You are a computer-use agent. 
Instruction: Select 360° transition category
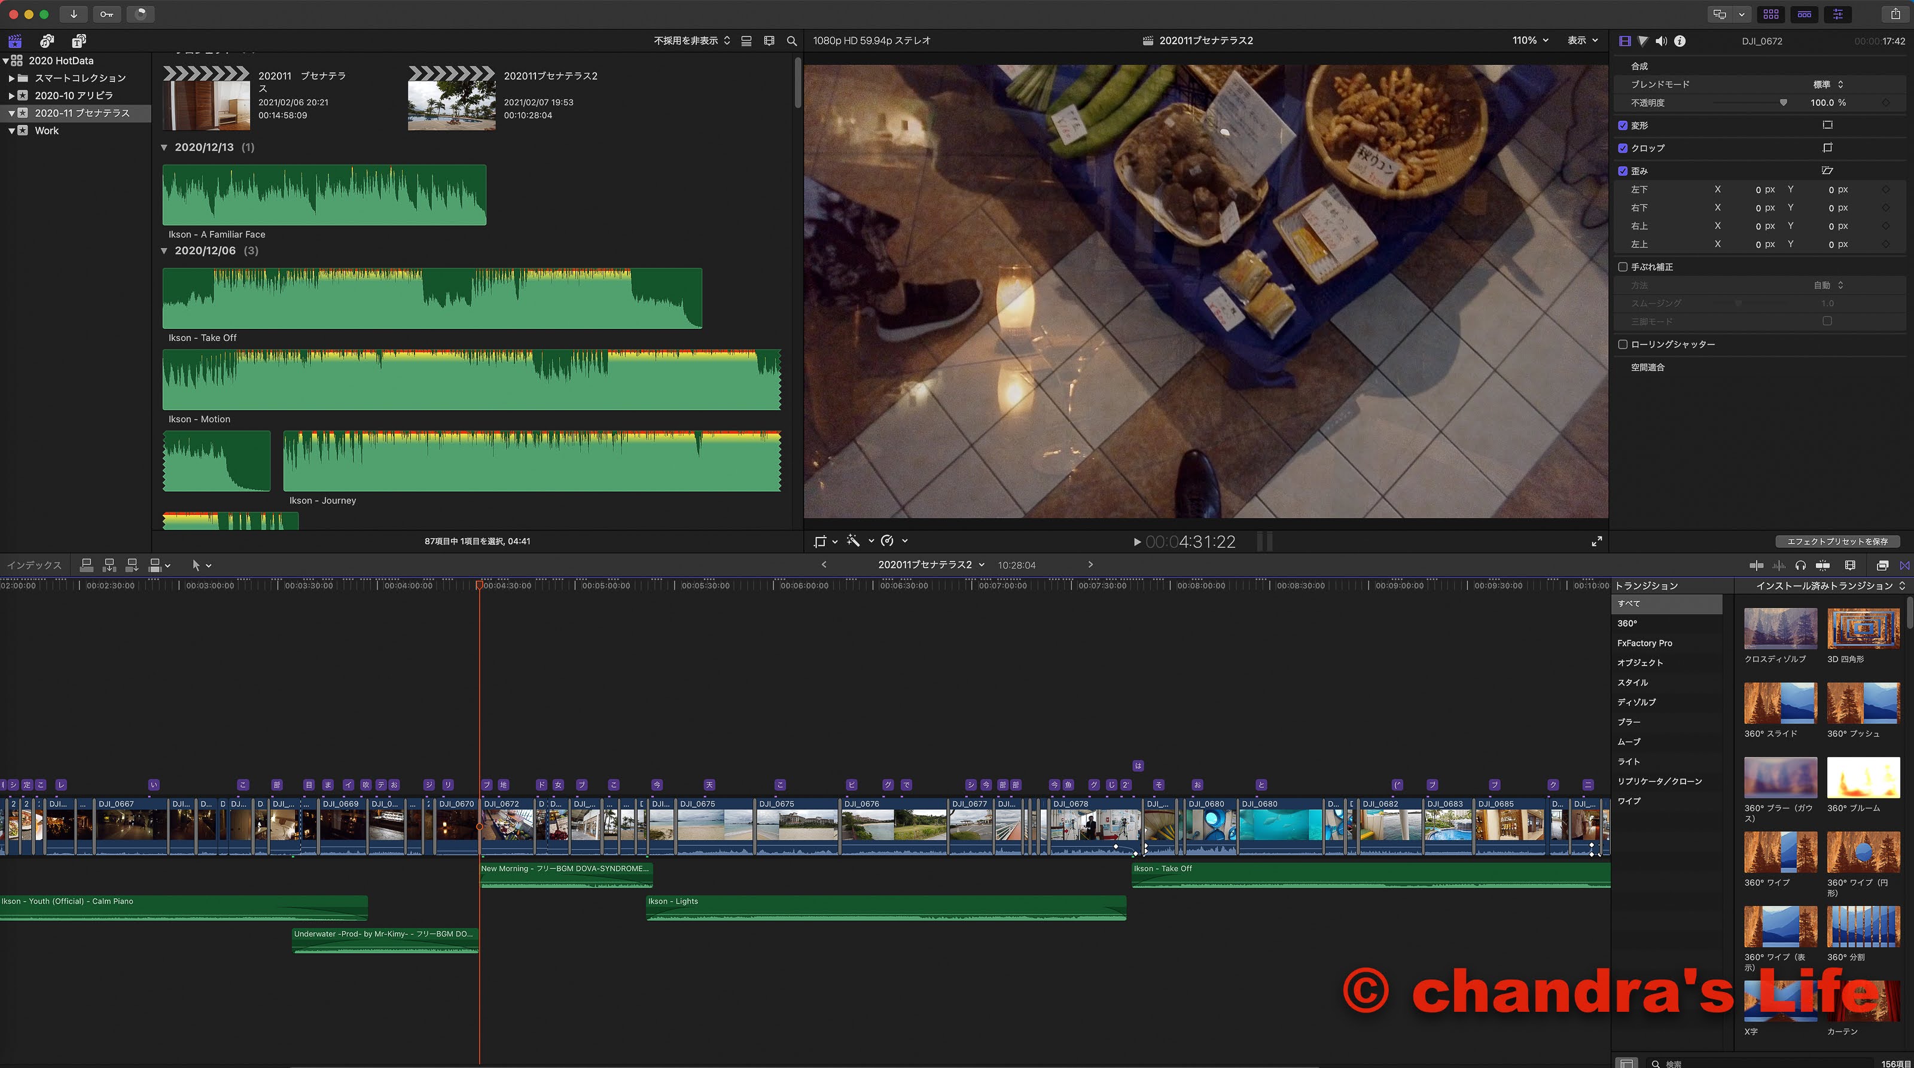coord(1666,624)
